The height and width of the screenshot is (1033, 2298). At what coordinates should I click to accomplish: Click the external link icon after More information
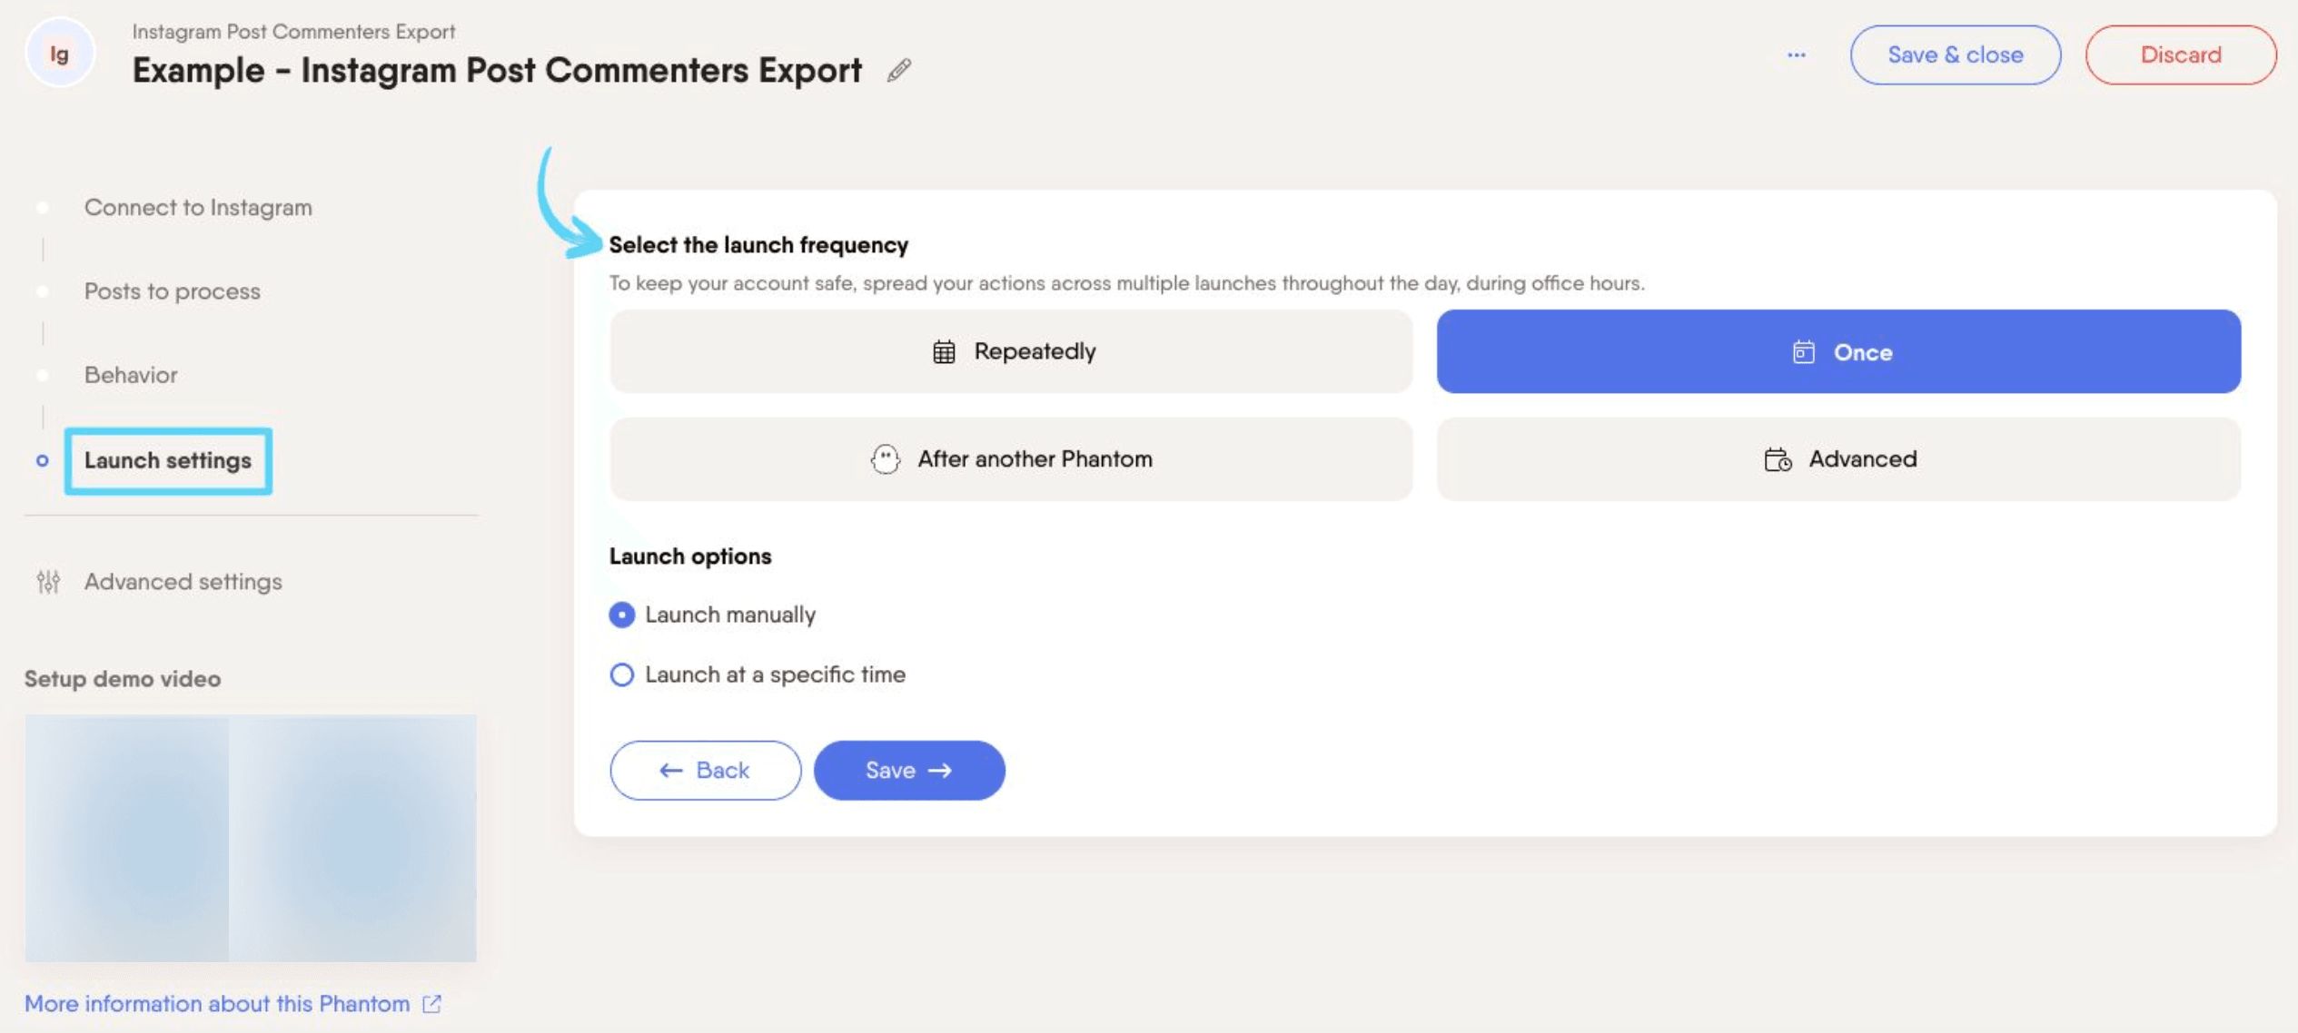click(x=432, y=1004)
